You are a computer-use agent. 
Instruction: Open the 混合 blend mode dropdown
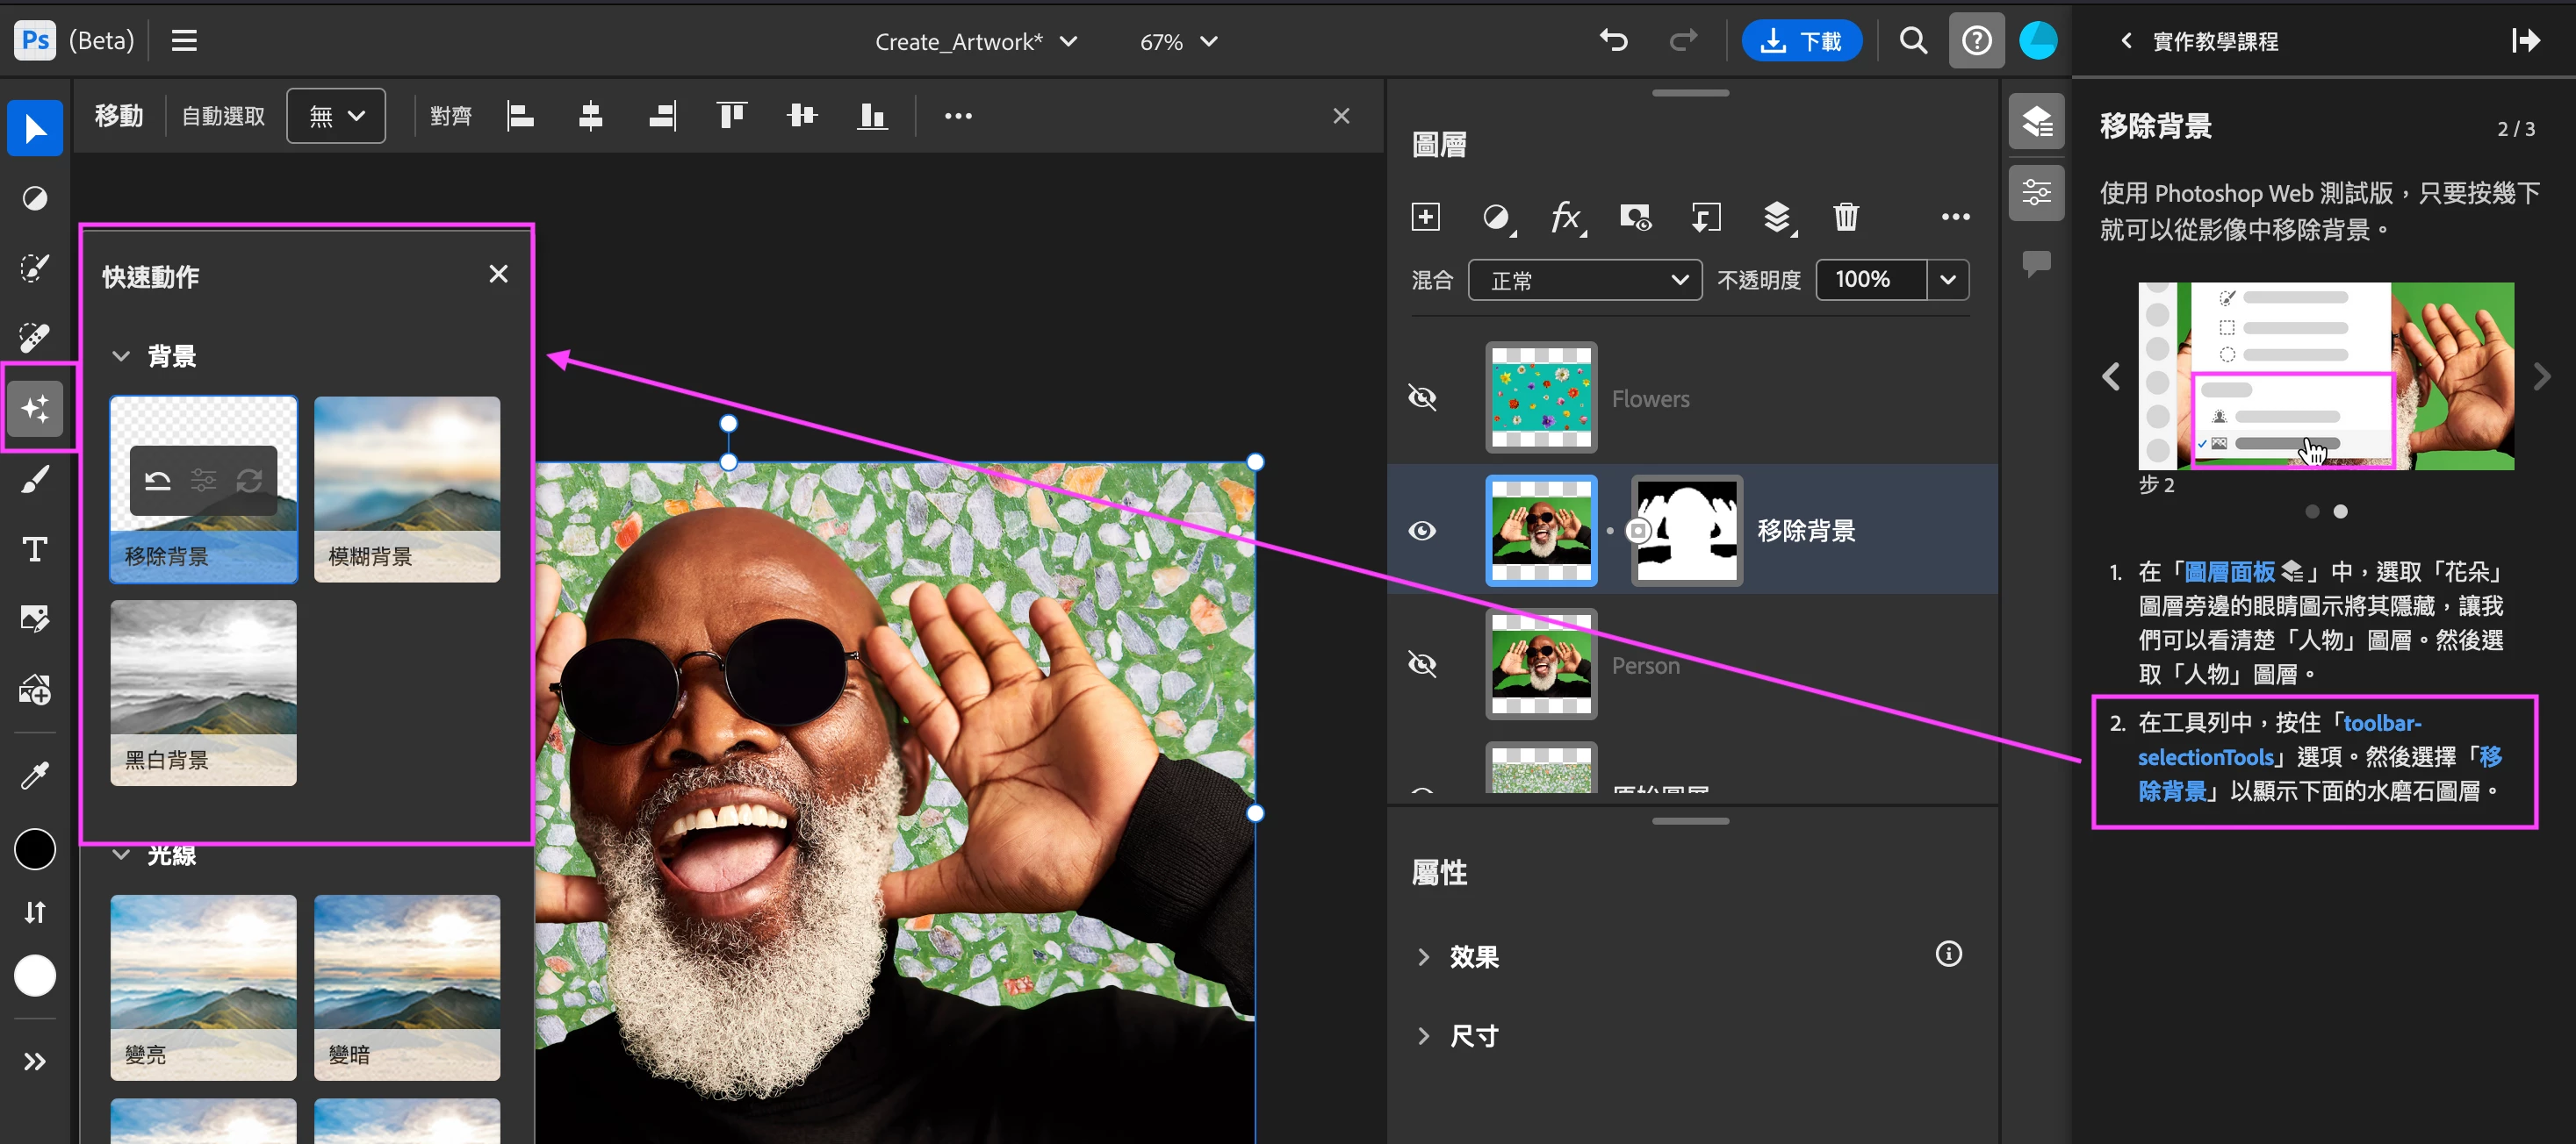[x=1584, y=281]
